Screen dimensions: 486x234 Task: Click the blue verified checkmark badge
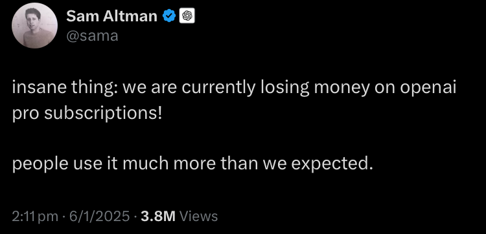[x=170, y=16]
